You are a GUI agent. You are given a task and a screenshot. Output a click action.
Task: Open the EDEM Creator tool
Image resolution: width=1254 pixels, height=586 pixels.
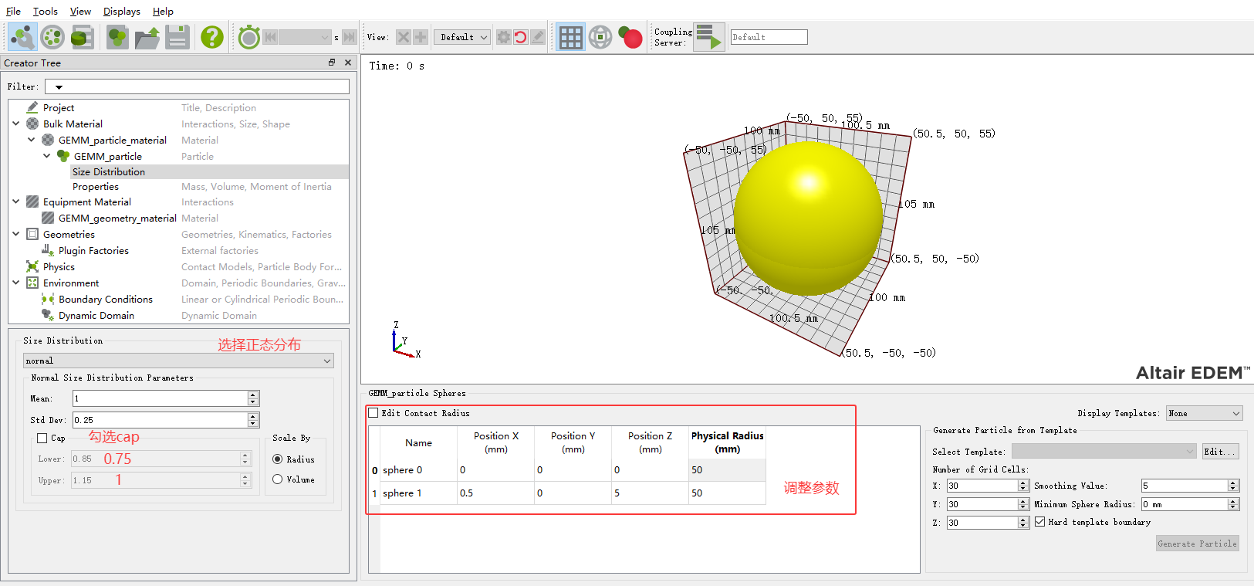click(x=22, y=37)
